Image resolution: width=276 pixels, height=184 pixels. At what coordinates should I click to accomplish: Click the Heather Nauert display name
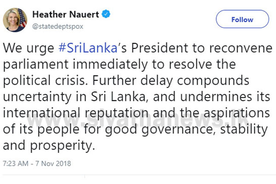coord(66,14)
